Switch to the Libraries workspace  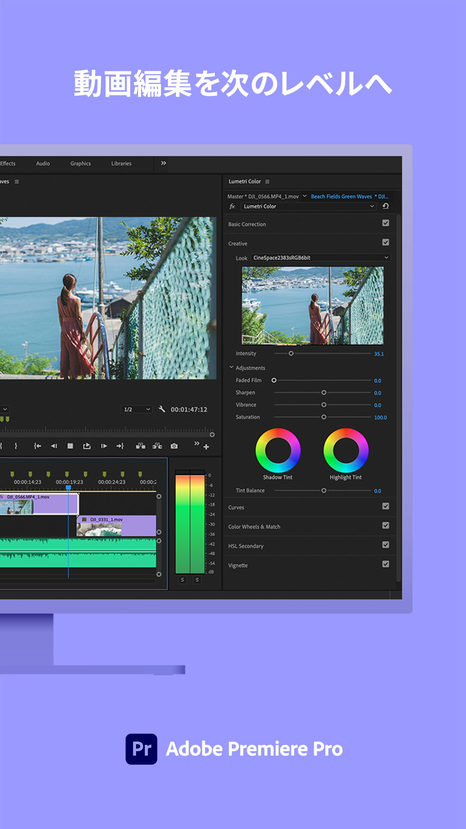[x=121, y=164]
